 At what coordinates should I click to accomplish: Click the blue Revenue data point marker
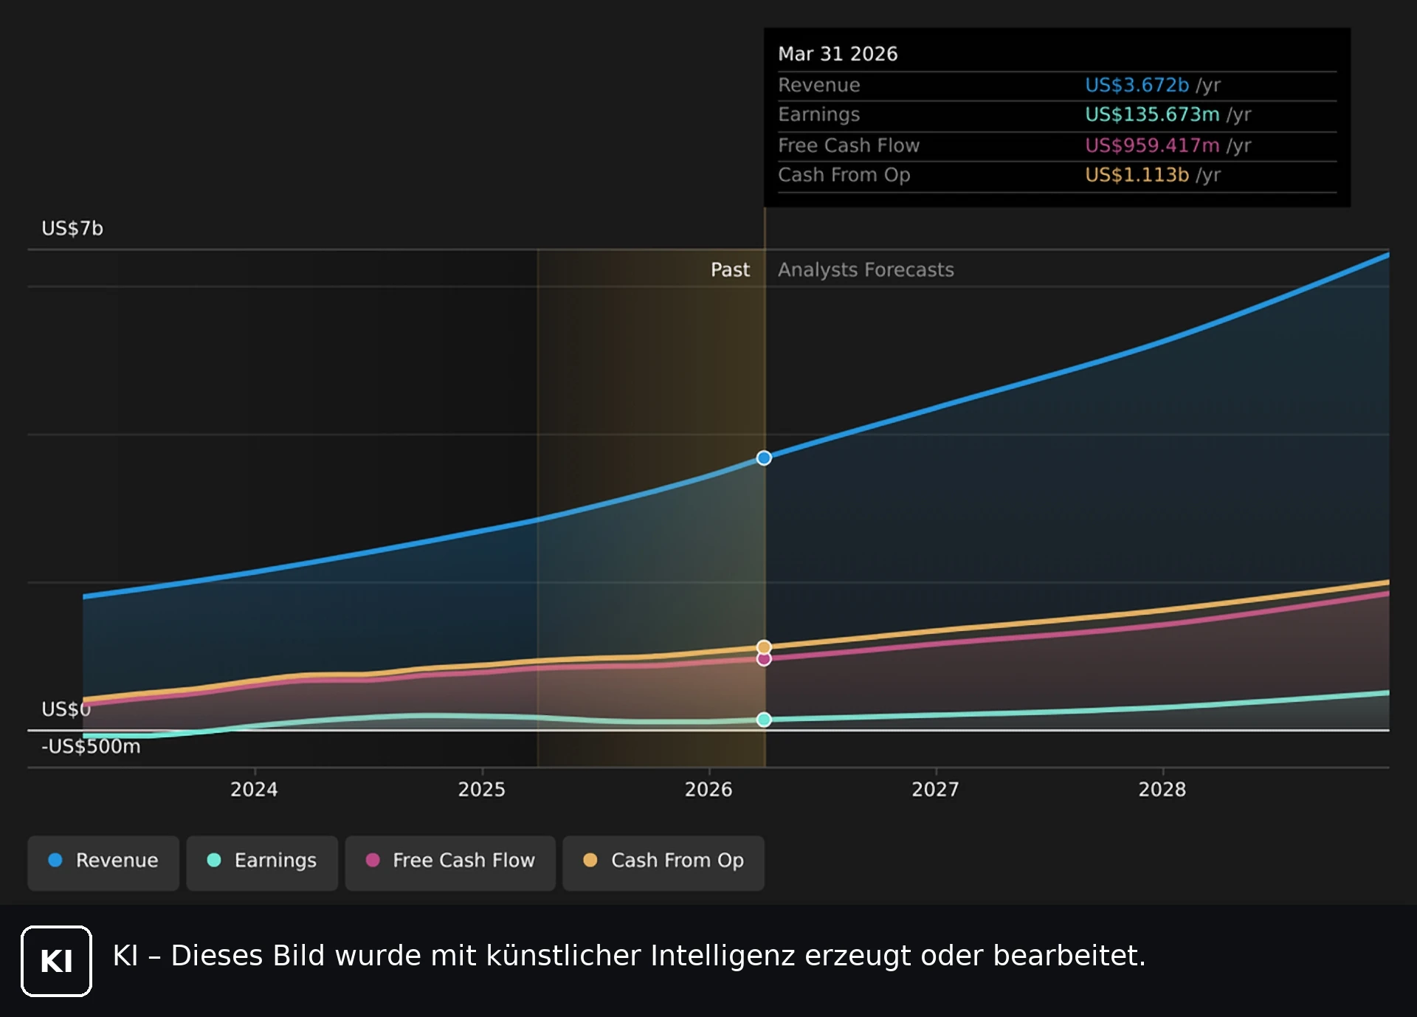[764, 458]
